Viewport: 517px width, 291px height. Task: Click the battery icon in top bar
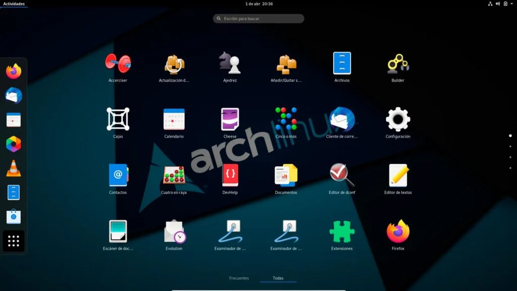505,4
